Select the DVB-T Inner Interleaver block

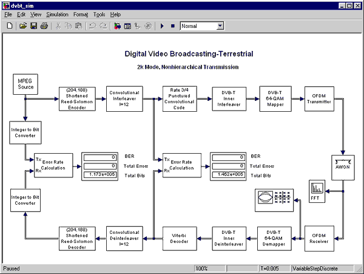229,99
